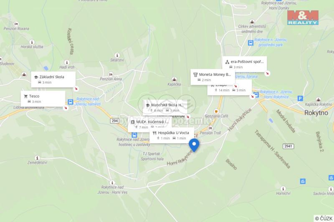Open the Moneta Money Bank card

[x=213, y=77]
